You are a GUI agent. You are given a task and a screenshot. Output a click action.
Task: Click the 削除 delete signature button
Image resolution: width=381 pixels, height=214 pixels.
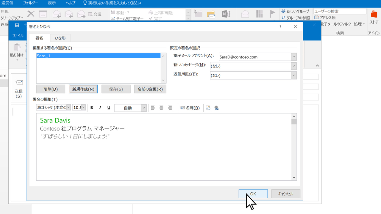(x=50, y=89)
